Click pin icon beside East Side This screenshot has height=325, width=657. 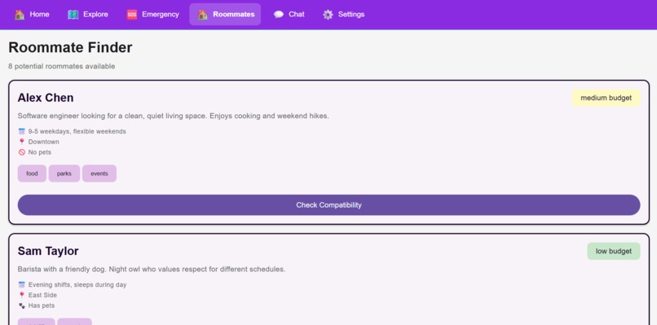(x=22, y=295)
